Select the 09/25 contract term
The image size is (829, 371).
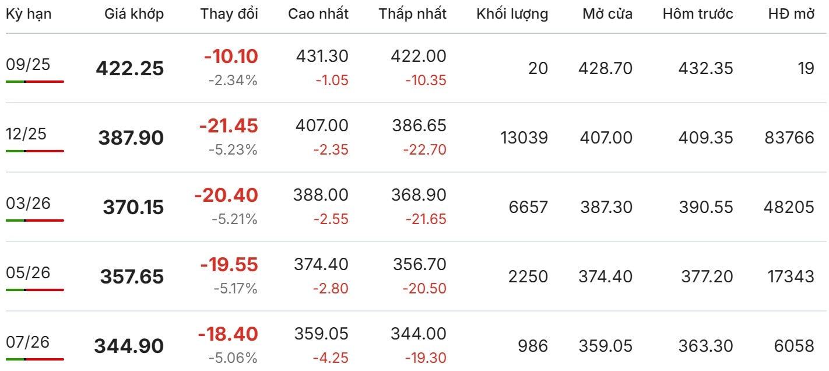click(28, 65)
